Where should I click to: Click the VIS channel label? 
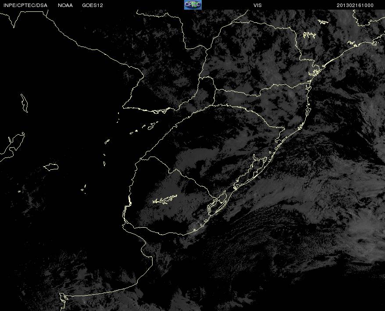click(257, 5)
